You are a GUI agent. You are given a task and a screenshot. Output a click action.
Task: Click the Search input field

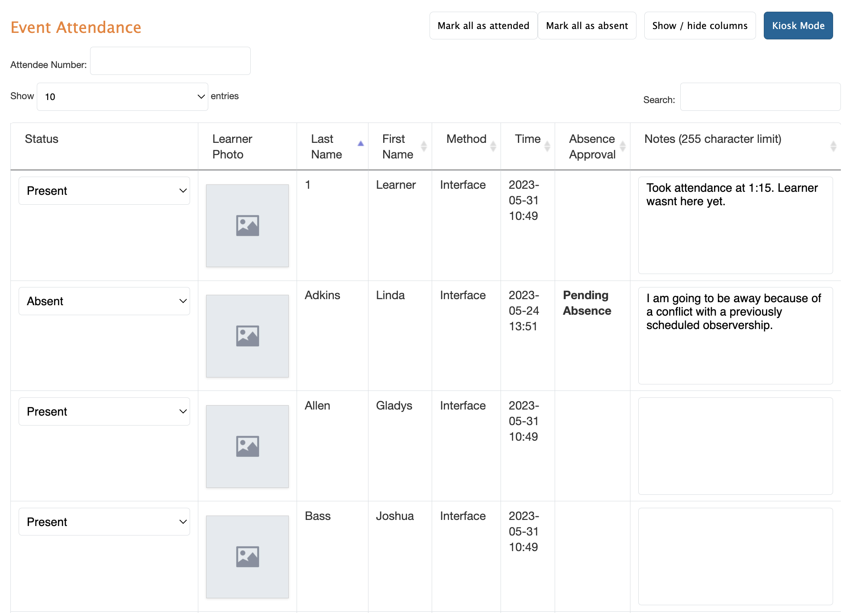pos(760,97)
